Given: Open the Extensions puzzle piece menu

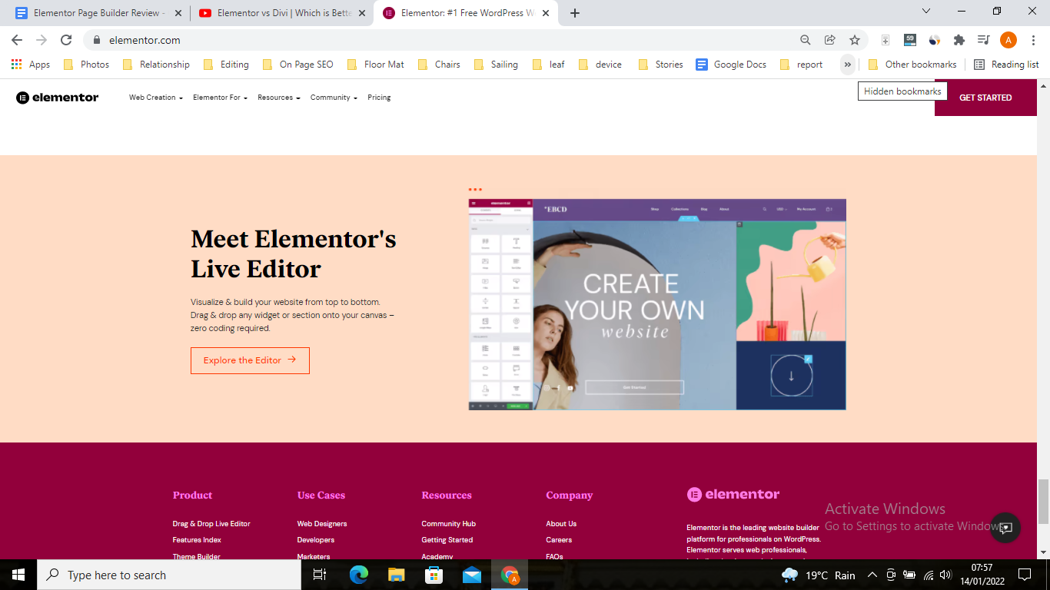Looking at the screenshot, I should pos(959,40).
